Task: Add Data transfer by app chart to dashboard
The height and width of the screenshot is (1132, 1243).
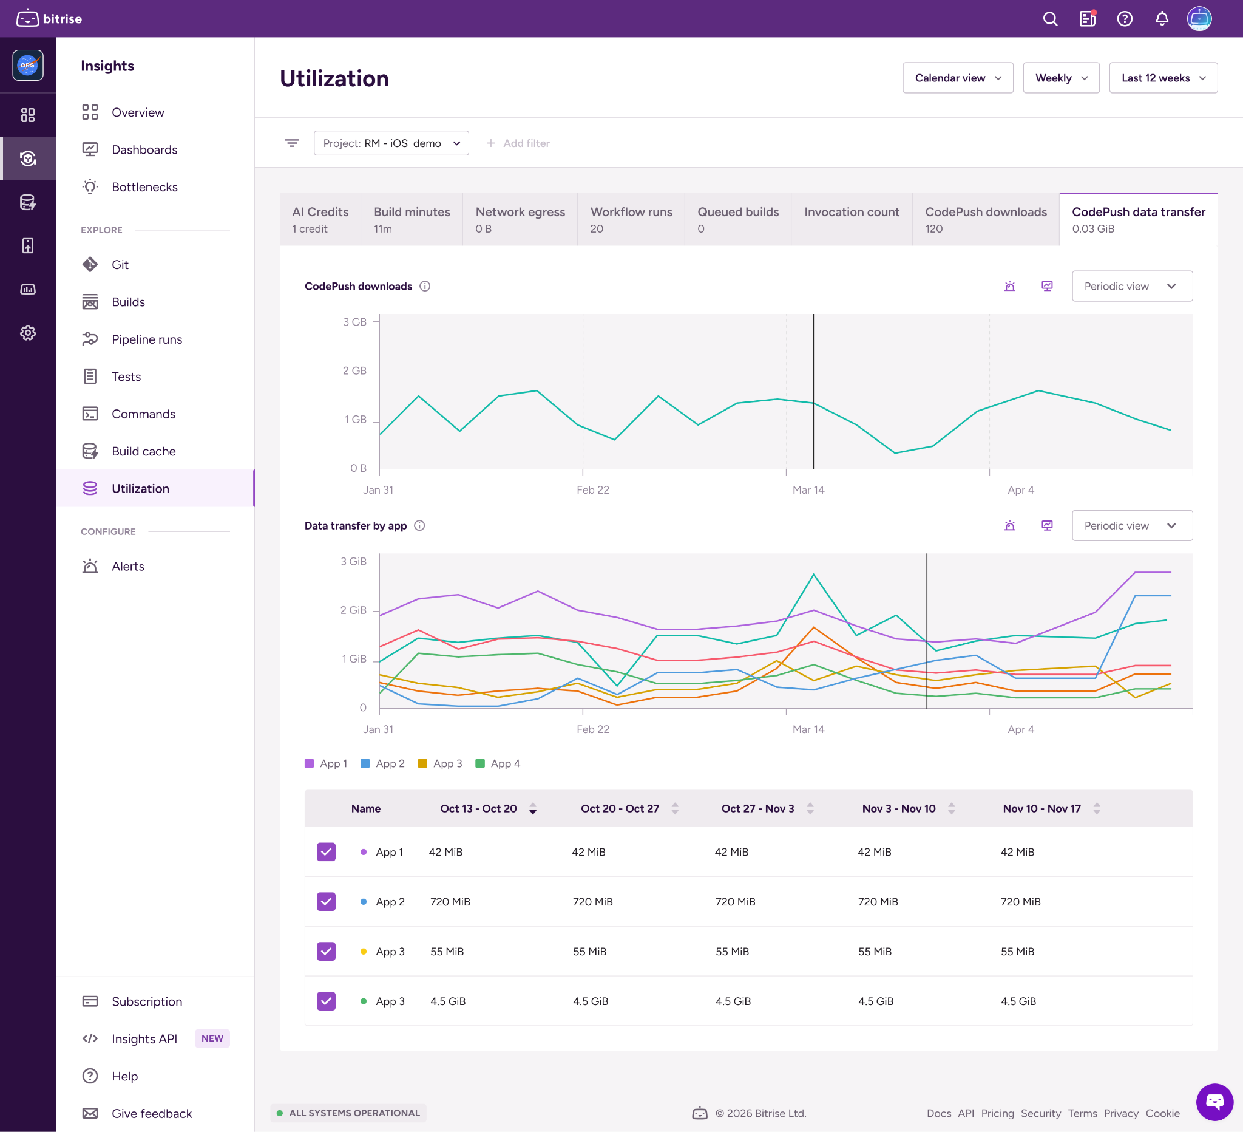Action: point(1047,525)
